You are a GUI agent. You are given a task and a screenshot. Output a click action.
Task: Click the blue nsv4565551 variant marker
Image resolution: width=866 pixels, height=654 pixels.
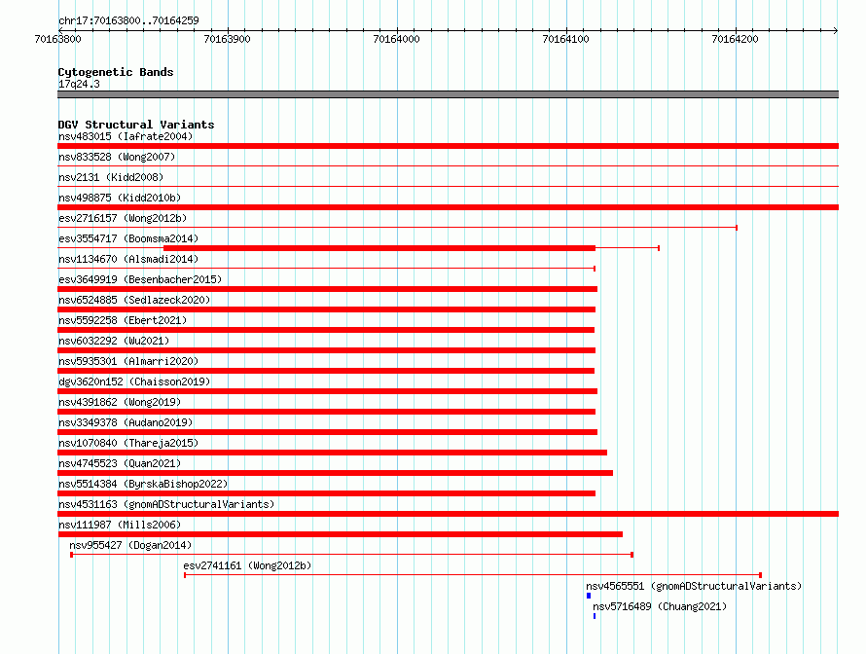tap(589, 596)
